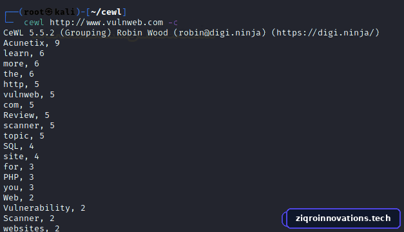Image resolution: width=404 pixels, height=232 pixels.
Task: Click the Vulnerability, 2 output line
Action: [x=44, y=208]
